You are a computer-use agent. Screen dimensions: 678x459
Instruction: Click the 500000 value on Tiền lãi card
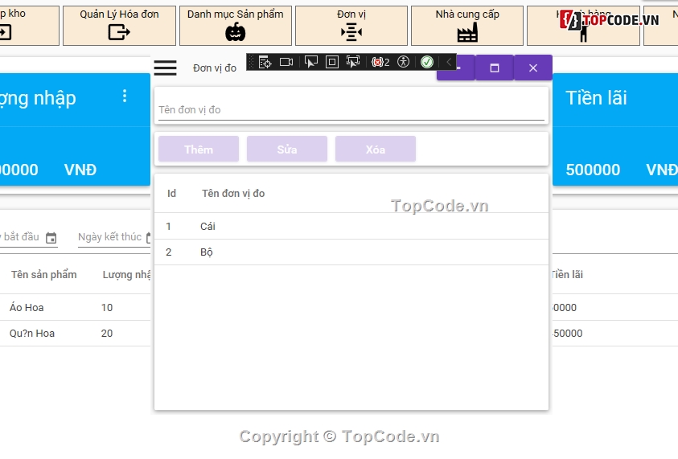click(x=593, y=170)
